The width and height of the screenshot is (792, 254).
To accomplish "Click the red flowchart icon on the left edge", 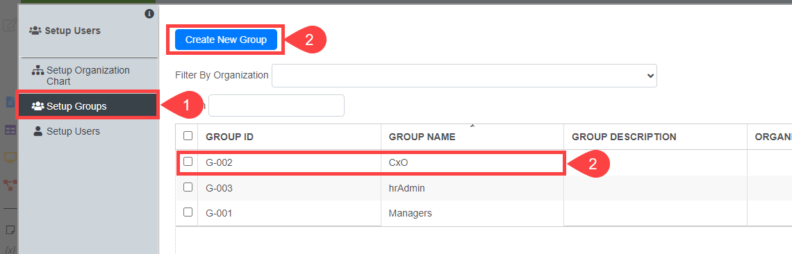I will coord(10,185).
